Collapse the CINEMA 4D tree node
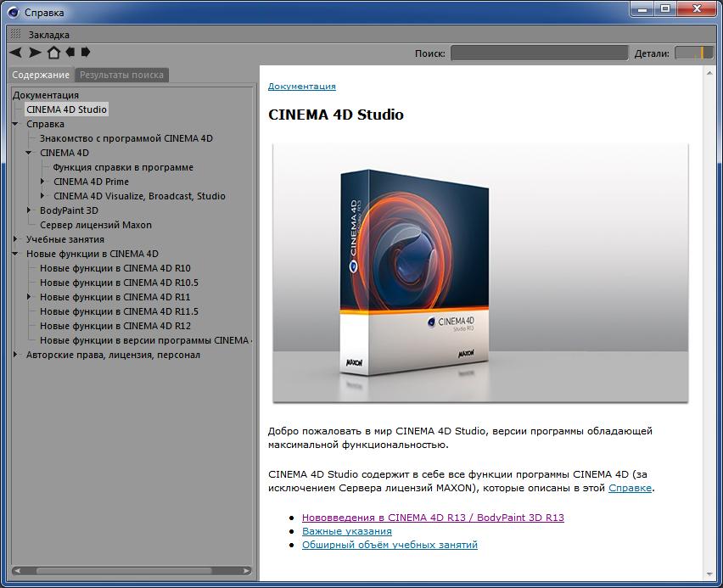723x588 pixels. click(29, 152)
